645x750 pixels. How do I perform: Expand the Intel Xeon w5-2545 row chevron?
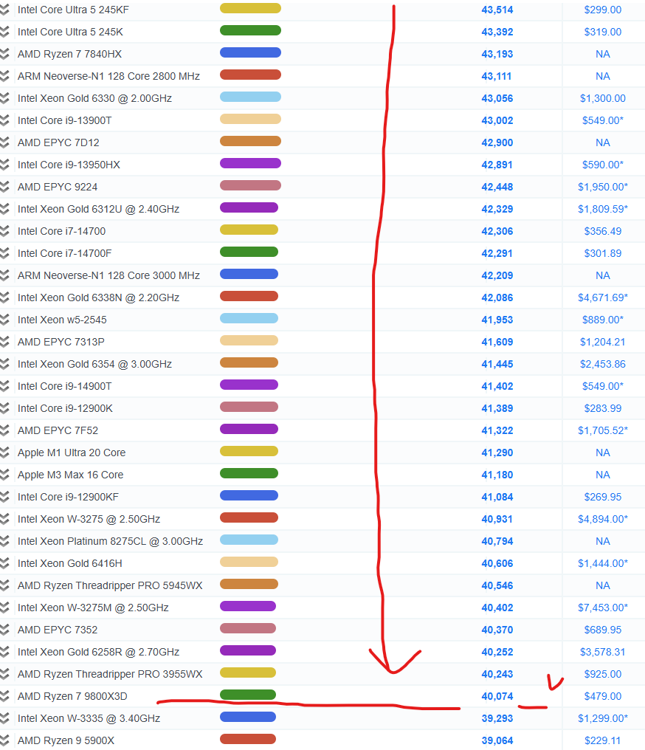(x=4, y=320)
